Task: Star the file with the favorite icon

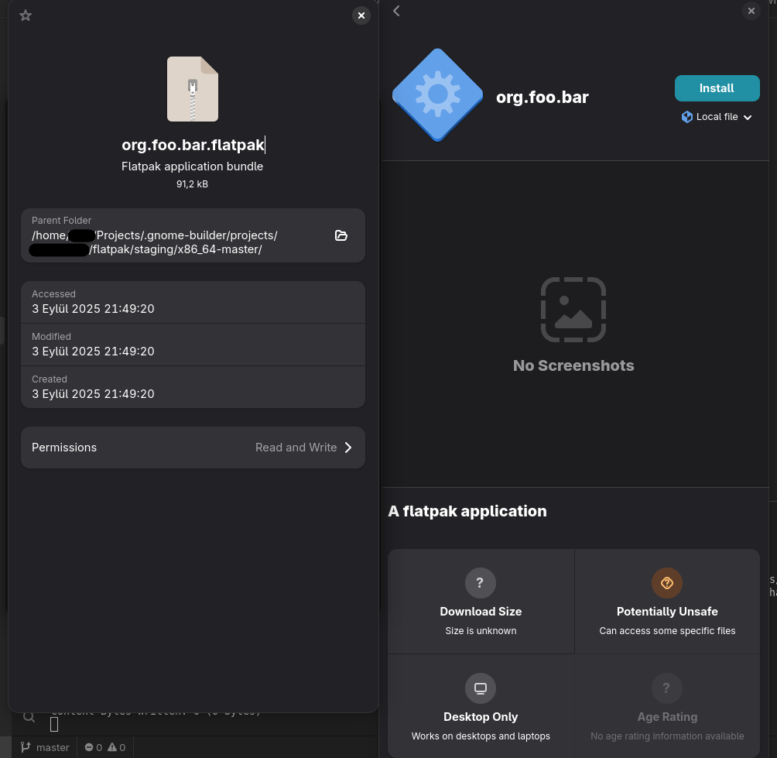Action: click(26, 15)
